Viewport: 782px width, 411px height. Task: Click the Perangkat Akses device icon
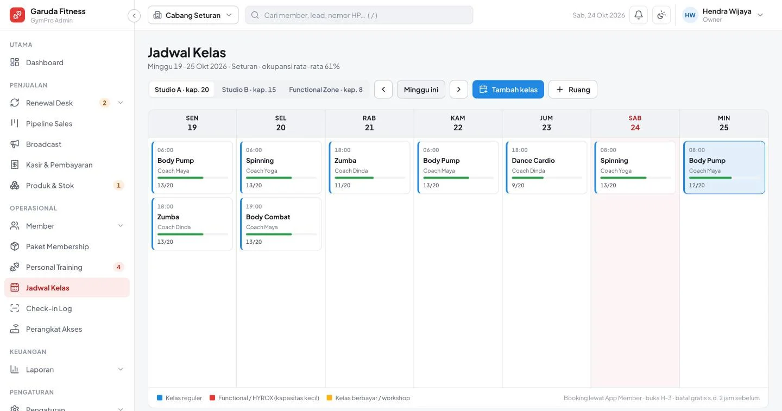pyautogui.click(x=15, y=329)
